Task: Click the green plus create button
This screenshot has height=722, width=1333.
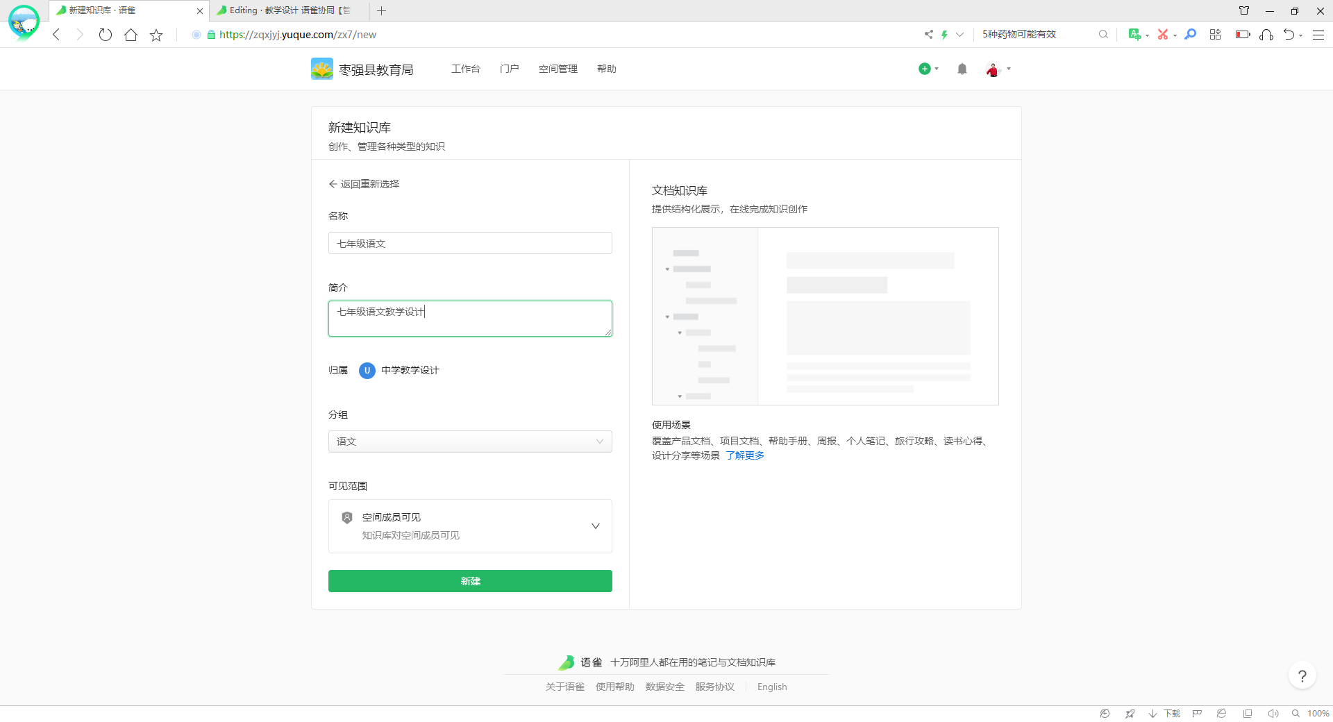Action: tap(925, 69)
